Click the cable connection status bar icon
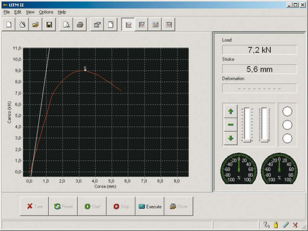The width and height of the screenshot is (308, 231). coord(266,225)
